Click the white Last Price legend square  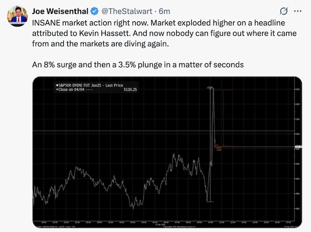coord(57,85)
